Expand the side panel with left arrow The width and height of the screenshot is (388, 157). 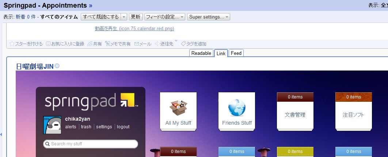[1, 134]
